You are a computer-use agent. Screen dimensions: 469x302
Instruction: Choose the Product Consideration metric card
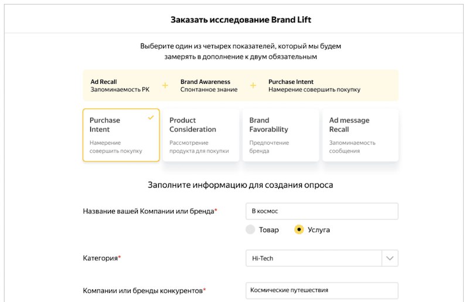200,135
